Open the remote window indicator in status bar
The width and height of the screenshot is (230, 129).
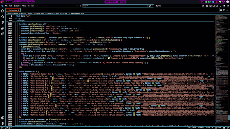pos(2,128)
